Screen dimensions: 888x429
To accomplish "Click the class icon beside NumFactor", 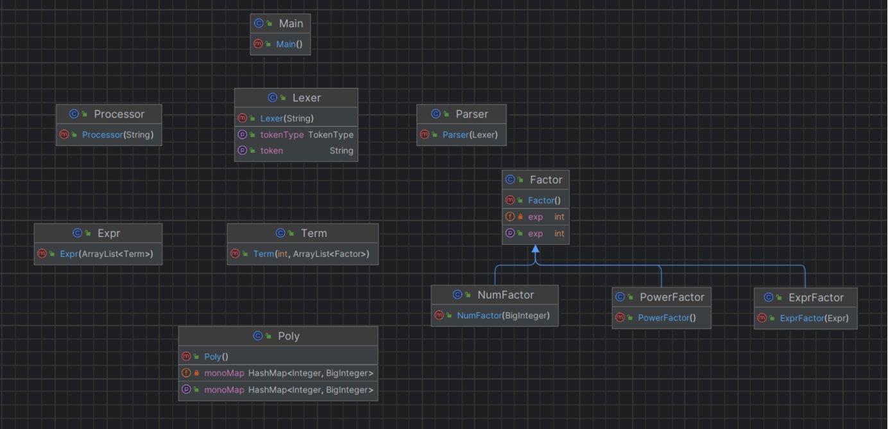I will click(457, 295).
